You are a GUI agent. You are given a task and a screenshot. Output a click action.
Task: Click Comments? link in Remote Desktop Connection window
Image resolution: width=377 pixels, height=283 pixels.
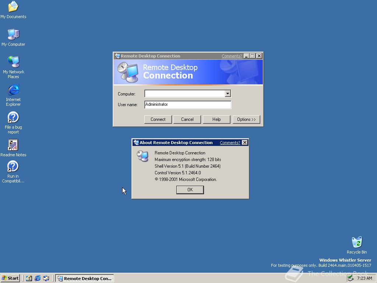pyautogui.click(x=232, y=56)
